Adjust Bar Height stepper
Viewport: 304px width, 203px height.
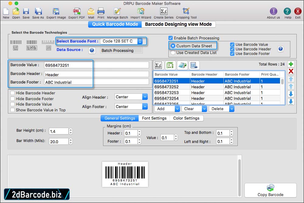coord(71,131)
